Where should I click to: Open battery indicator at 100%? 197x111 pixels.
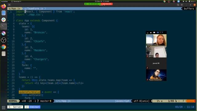coord(191,1)
